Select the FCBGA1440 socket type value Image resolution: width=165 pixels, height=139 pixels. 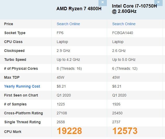coord(123,33)
